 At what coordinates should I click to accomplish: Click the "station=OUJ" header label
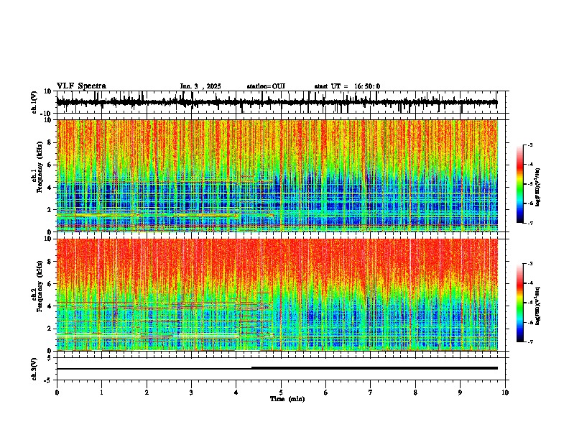(266, 86)
